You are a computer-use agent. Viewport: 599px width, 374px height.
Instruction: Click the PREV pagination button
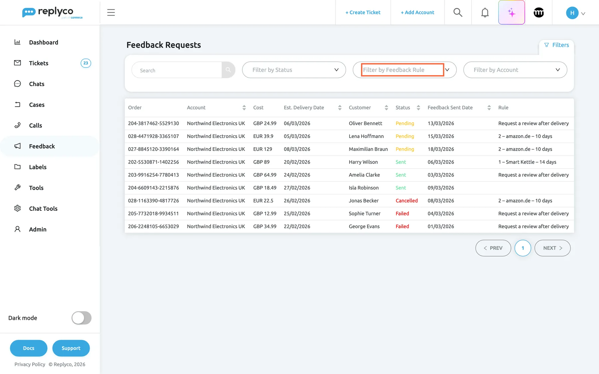[493, 248]
